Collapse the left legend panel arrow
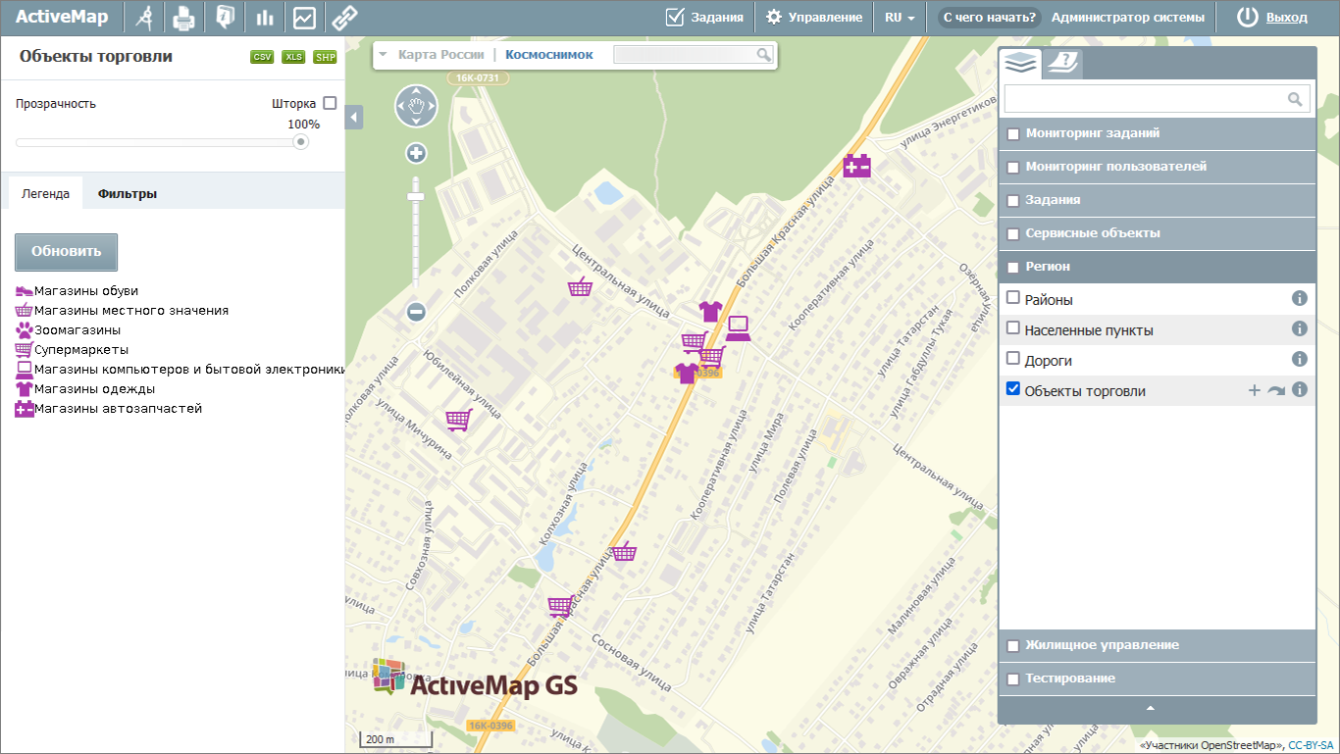This screenshot has height=754, width=1340. point(354,118)
